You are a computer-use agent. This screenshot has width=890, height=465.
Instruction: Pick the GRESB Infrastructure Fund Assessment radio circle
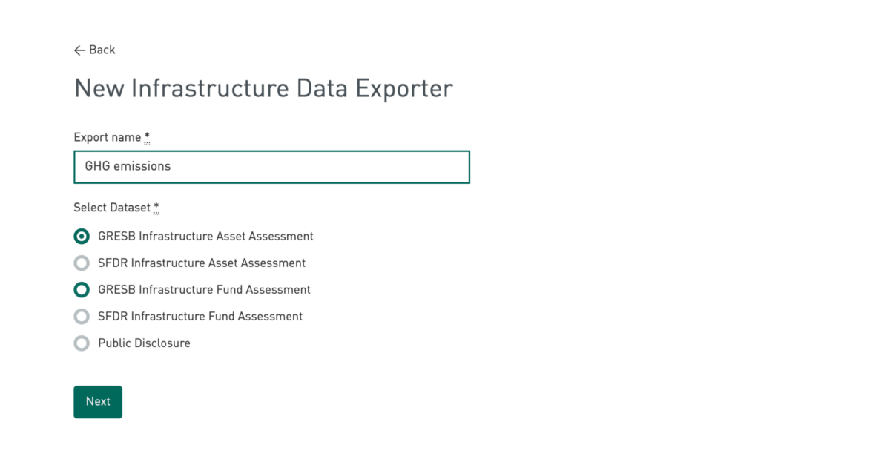point(82,290)
